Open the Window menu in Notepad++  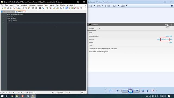point(70,5)
